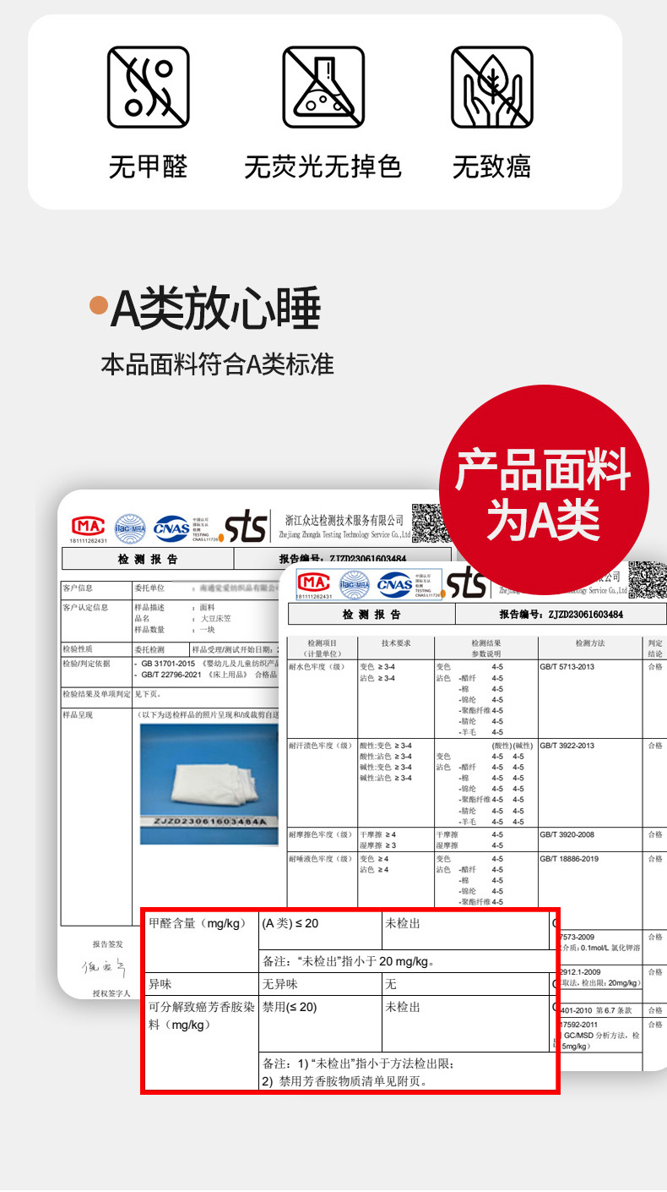The height and width of the screenshot is (1192, 667).
Task: Click the QR code on left report
Action: tap(427, 522)
